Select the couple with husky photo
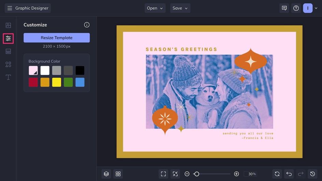The image size is (322, 181). click(209, 92)
